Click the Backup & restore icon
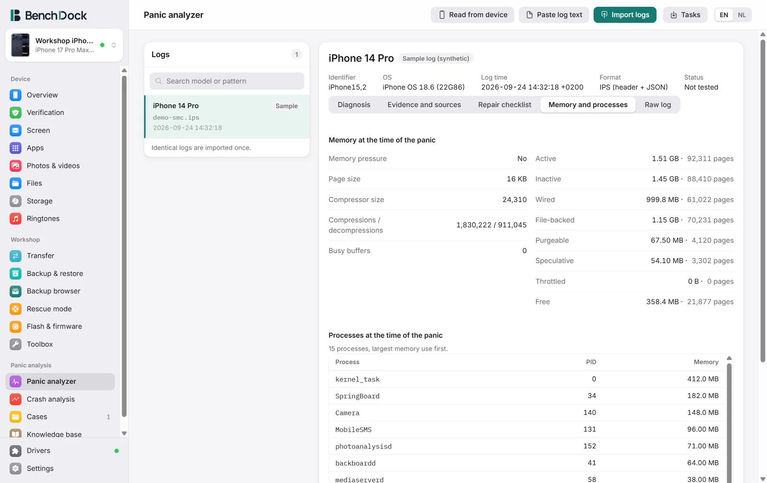Screen dimensions: 767x483 click(x=15, y=273)
